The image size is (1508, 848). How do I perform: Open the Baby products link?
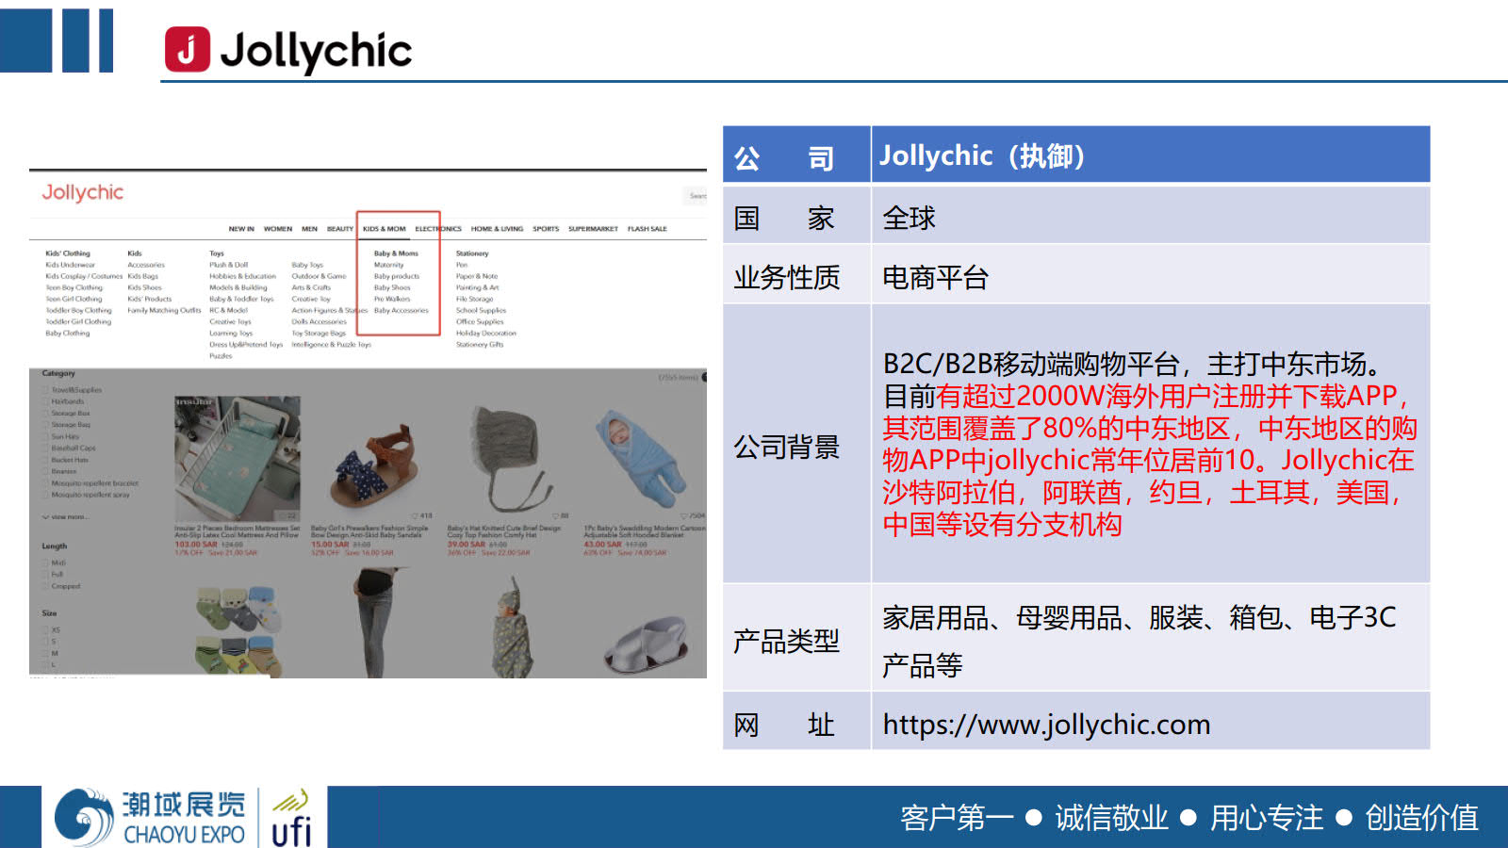click(x=397, y=276)
